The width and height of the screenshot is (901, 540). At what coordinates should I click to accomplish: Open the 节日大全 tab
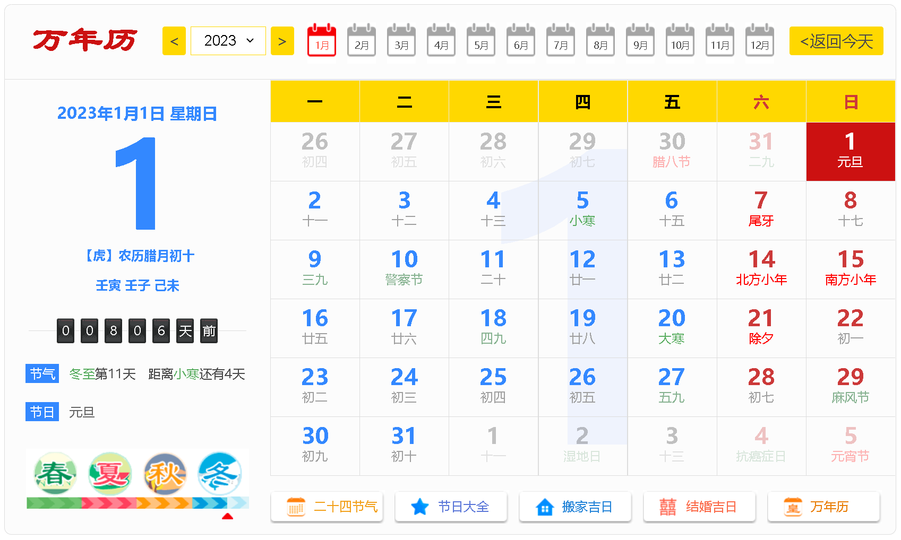451,507
